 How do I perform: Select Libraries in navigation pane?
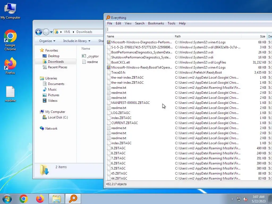click(x=48, y=78)
